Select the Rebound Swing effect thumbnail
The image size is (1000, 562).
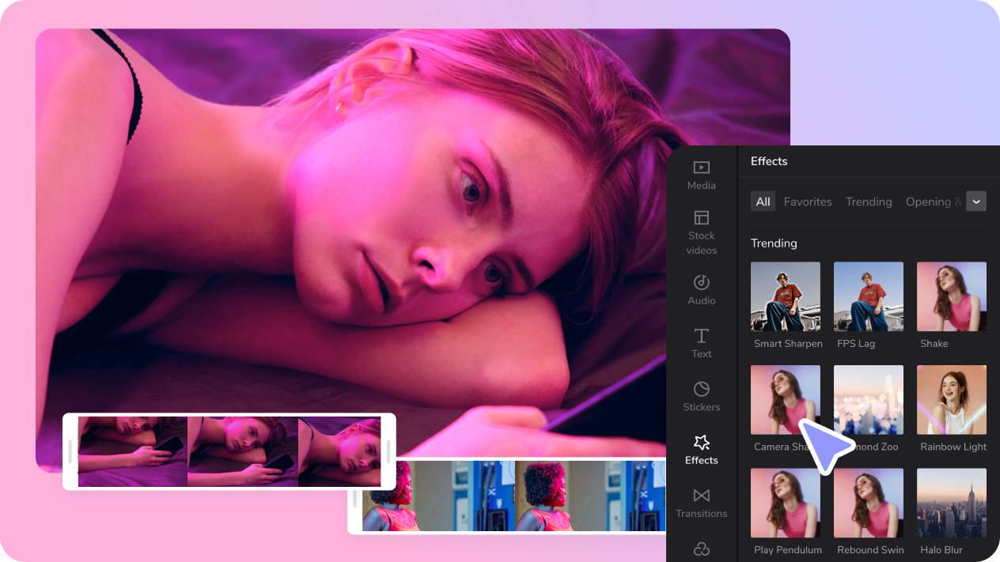869,503
